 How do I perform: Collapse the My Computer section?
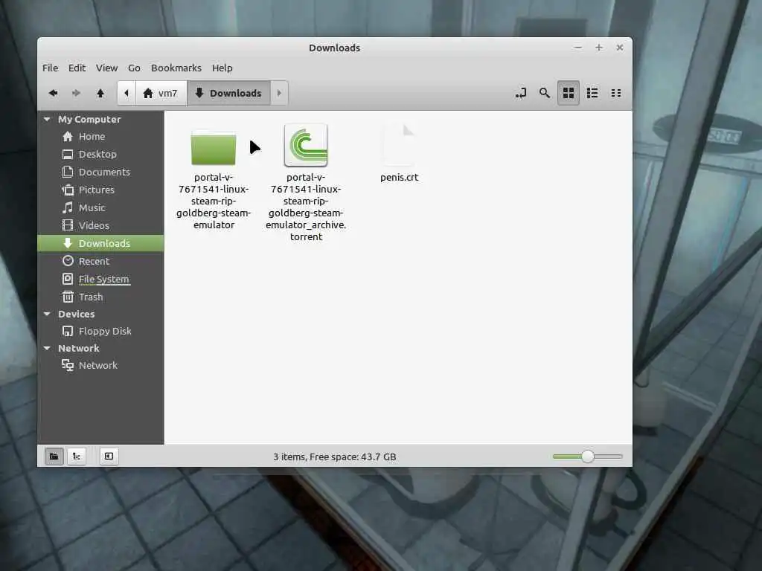click(x=47, y=120)
